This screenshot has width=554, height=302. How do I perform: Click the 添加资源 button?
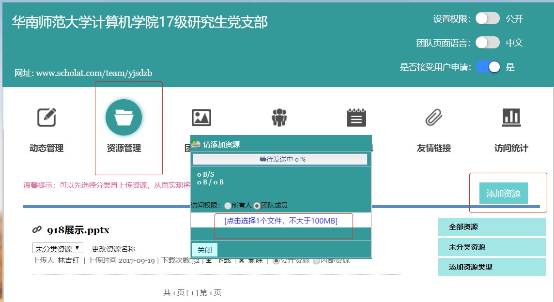coord(503,194)
